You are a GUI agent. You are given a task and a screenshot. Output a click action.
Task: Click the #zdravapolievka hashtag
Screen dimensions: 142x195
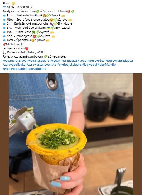point(14,65)
